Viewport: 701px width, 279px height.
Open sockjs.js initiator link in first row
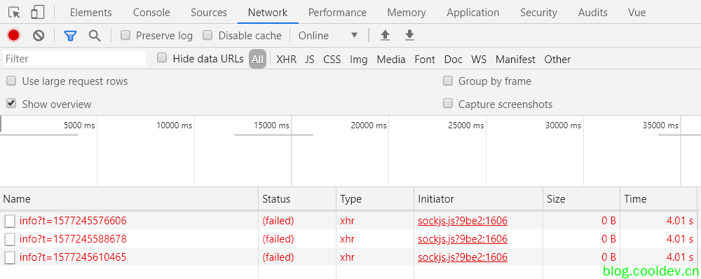463,221
